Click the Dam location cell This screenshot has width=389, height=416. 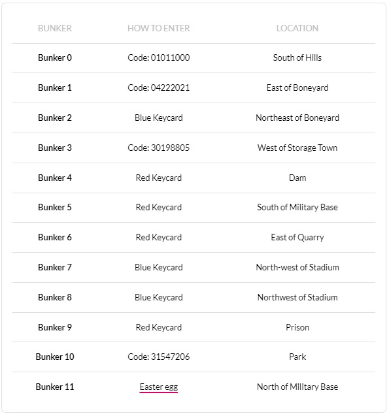click(x=297, y=178)
